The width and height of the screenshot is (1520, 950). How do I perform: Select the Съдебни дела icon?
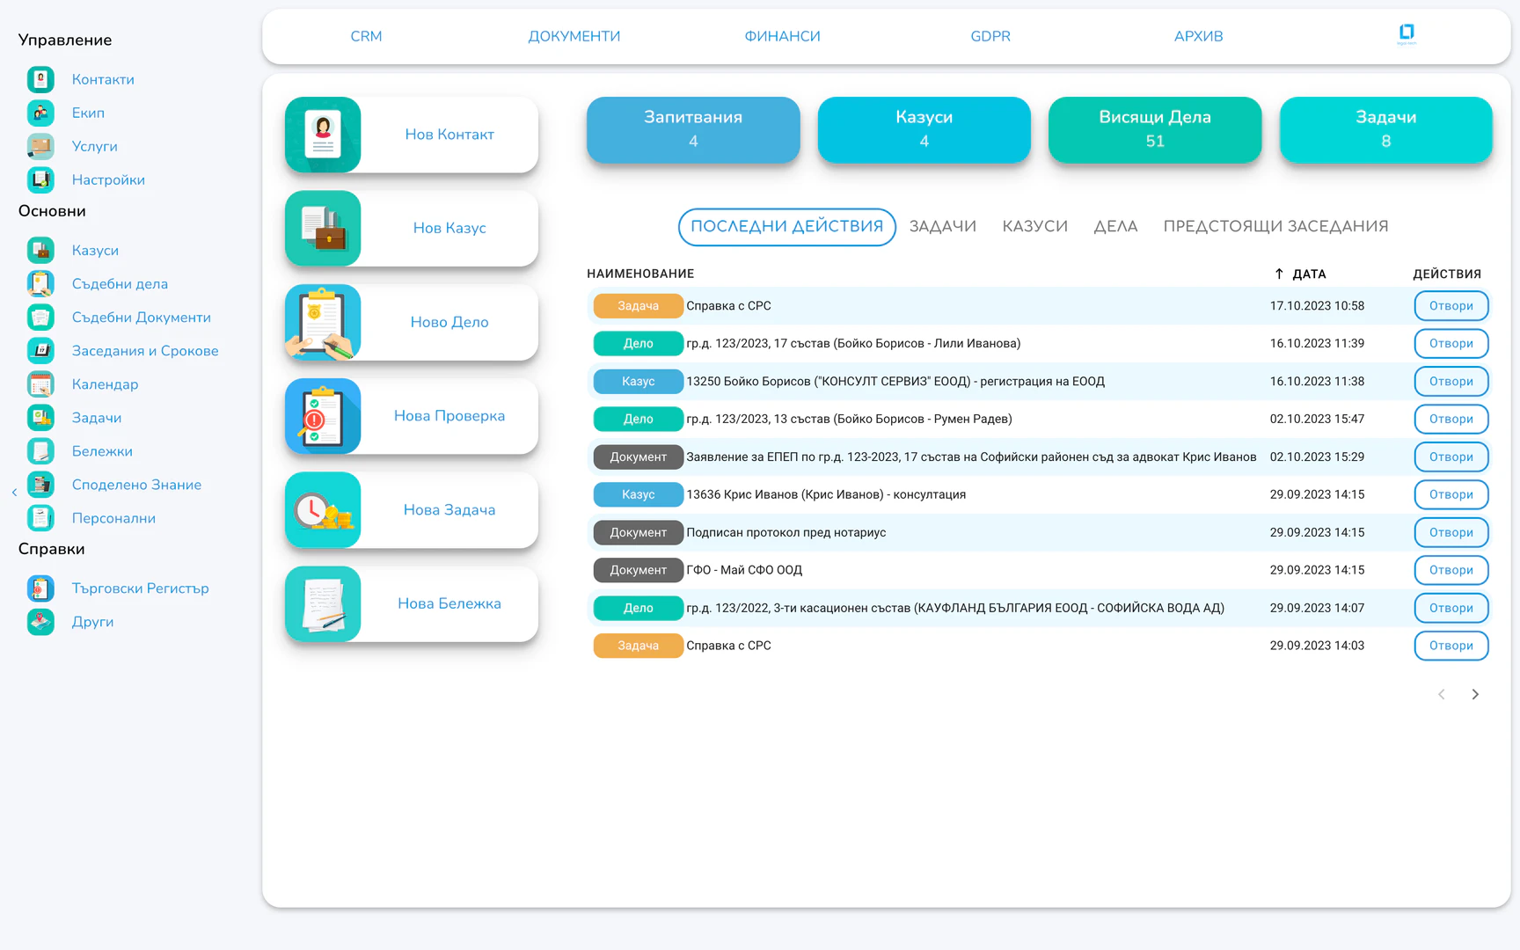(40, 283)
